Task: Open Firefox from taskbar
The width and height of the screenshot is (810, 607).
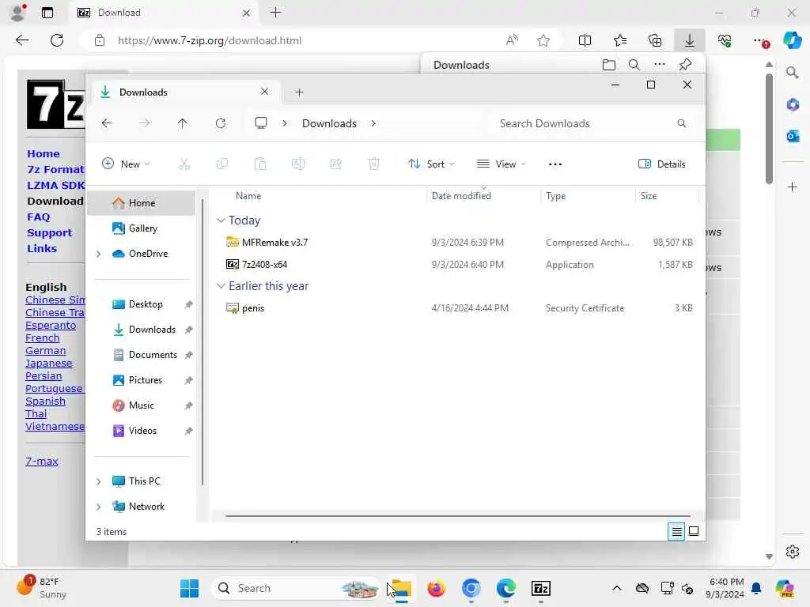Action: click(436, 588)
